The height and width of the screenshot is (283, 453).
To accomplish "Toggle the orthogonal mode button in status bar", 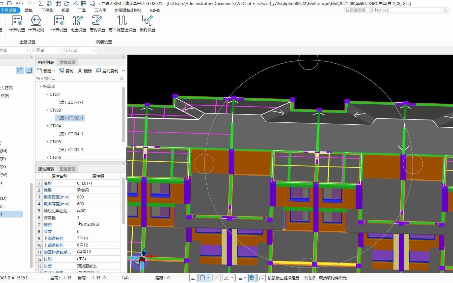I will (193, 278).
